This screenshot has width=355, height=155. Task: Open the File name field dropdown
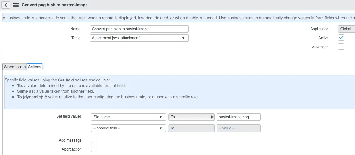pos(128,117)
